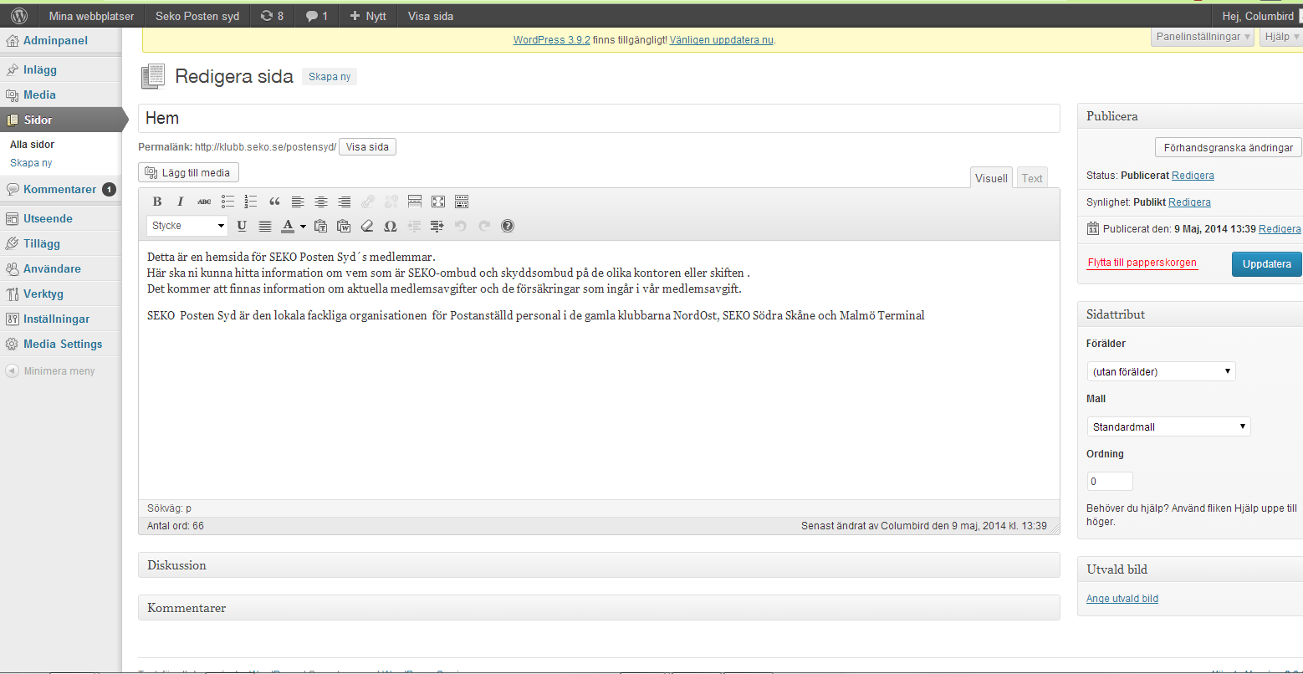Open the Förälder parent page dropdown
Viewport: 1303px width, 674px height.
[1161, 371]
